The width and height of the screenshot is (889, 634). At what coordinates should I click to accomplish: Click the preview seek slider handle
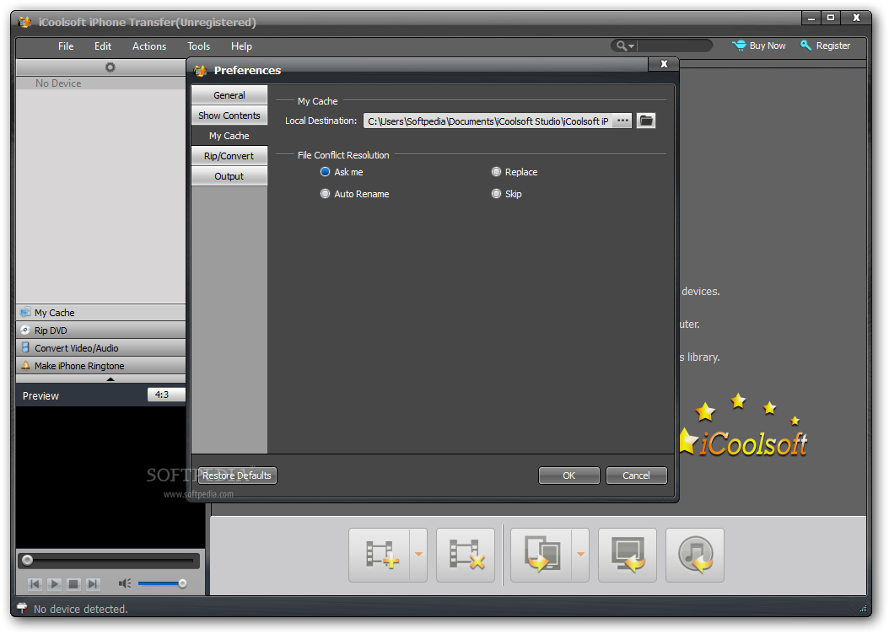click(x=27, y=561)
